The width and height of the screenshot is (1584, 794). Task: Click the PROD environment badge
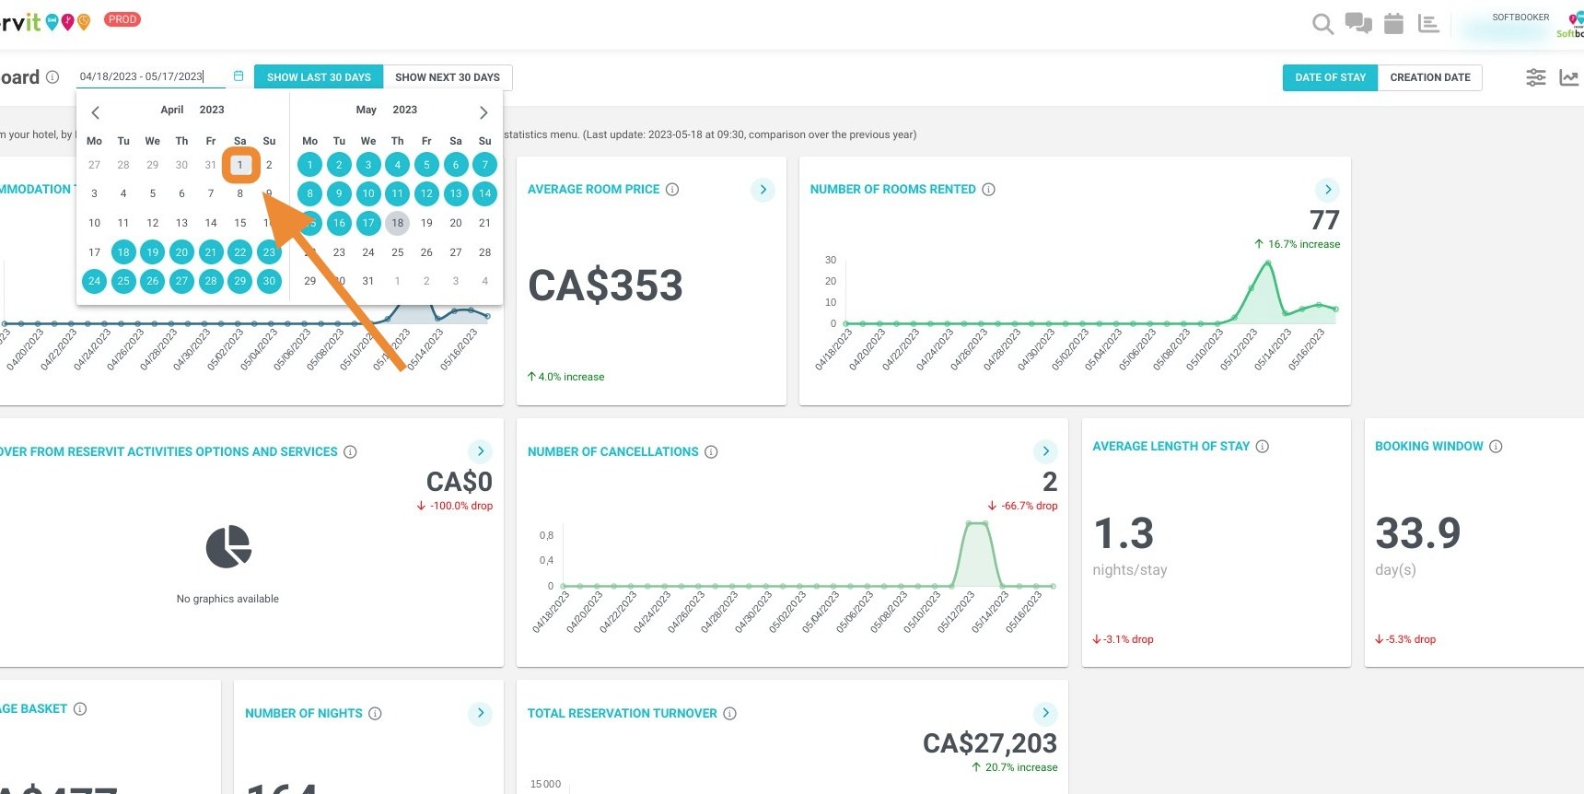(122, 19)
